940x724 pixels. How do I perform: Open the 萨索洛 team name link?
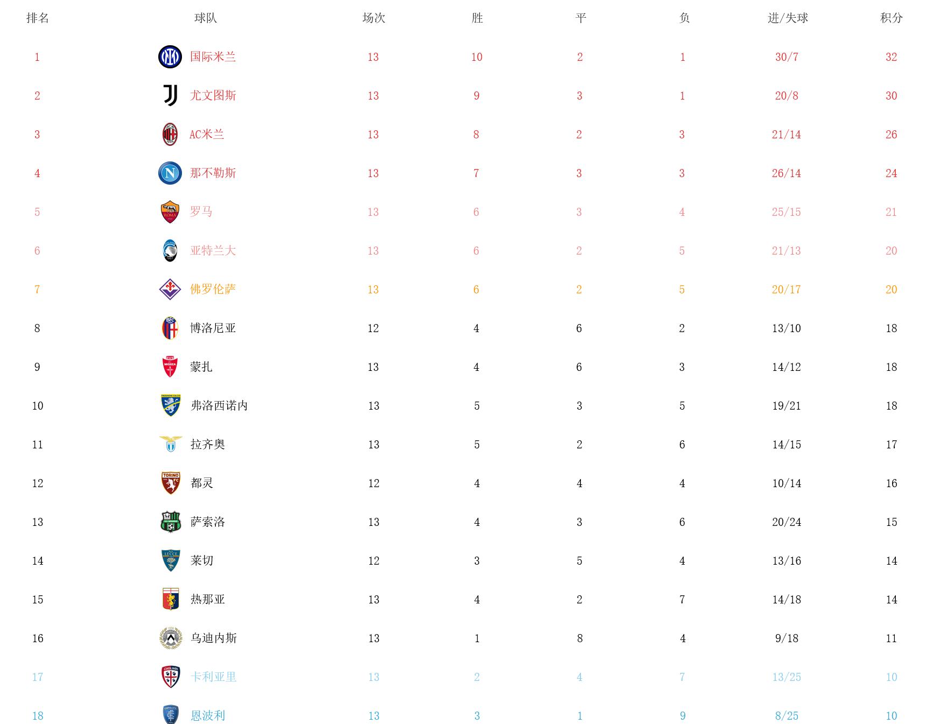click(208, 522)
